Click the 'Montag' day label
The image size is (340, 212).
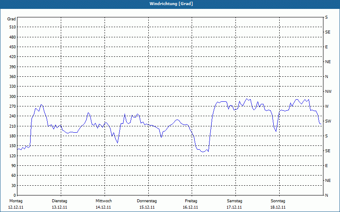[x=16, y=201]
